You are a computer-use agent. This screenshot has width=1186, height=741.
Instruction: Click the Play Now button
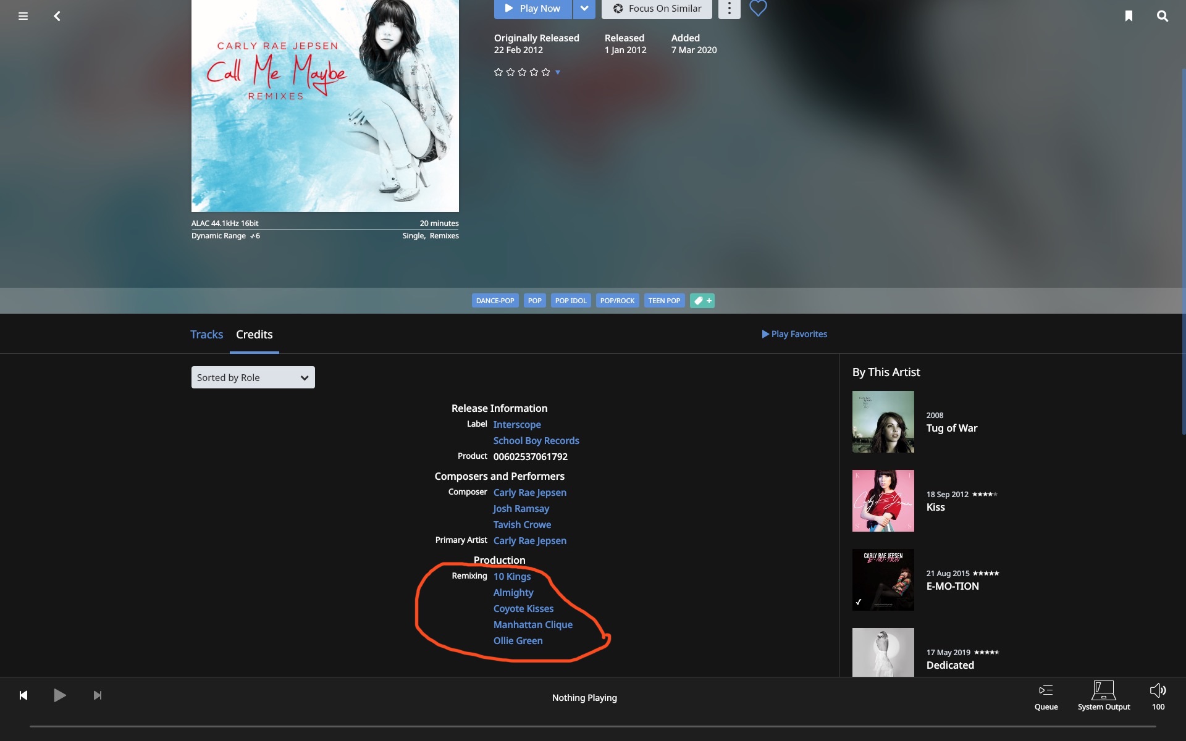pos(532,9)
